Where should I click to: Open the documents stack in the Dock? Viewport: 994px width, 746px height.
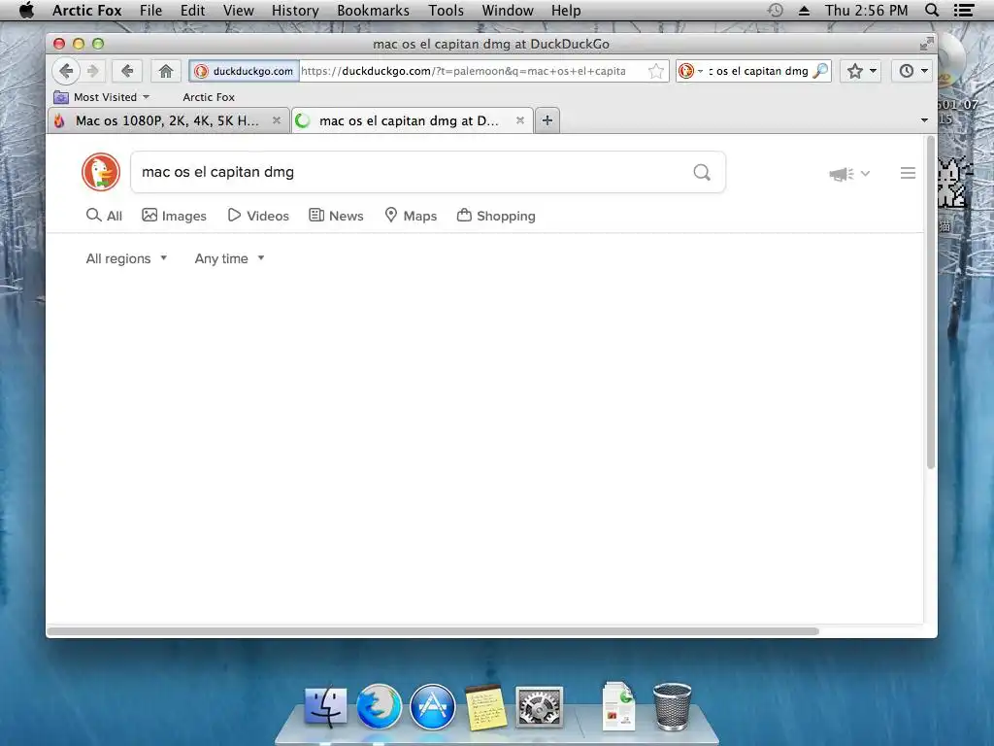coord(618,705)
